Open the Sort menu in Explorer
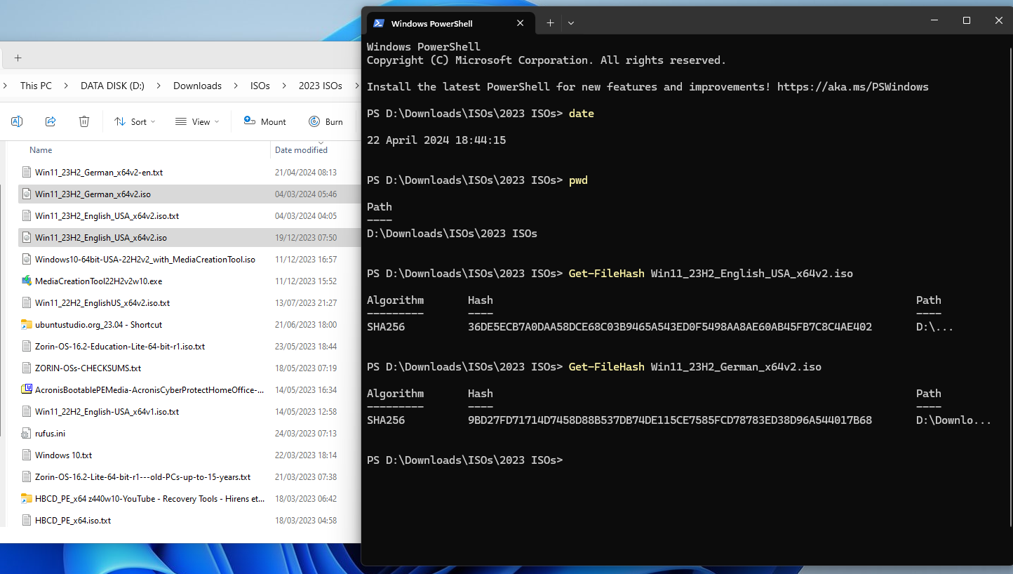The height and width of the screenshot is (574, 1013). (135, 121)
